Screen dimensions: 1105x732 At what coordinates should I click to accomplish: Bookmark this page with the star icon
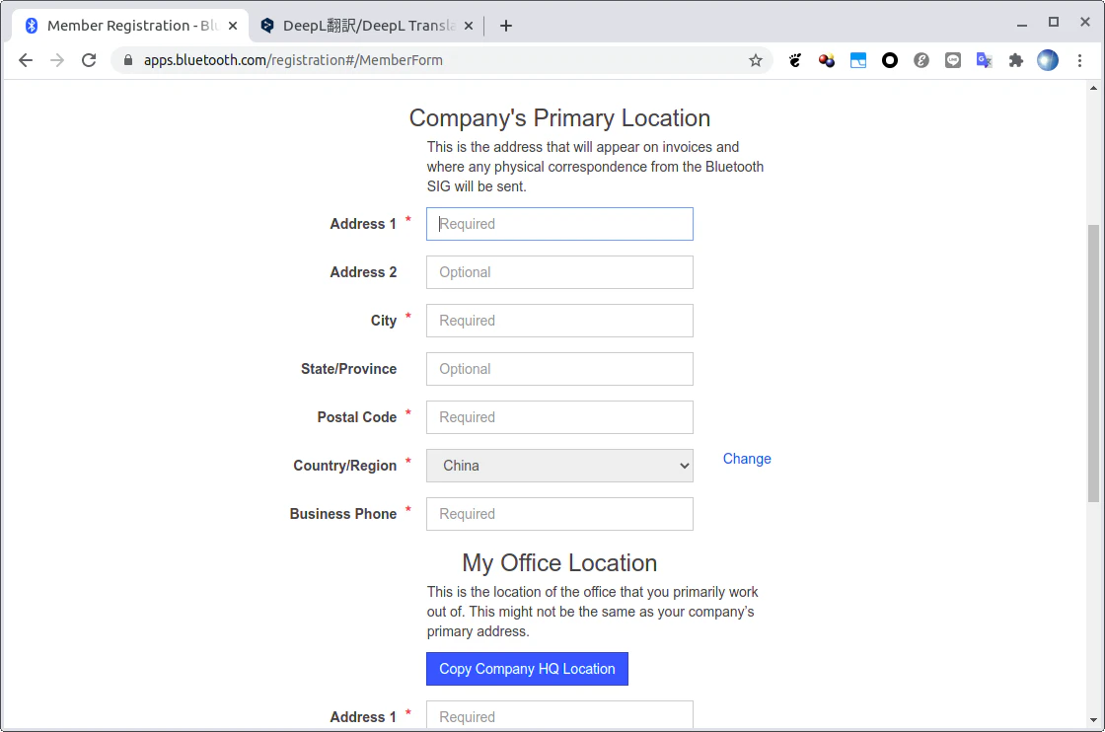tap(756, 60)
